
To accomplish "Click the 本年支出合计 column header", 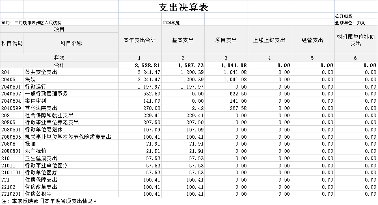I will click(x=140, y=40).
